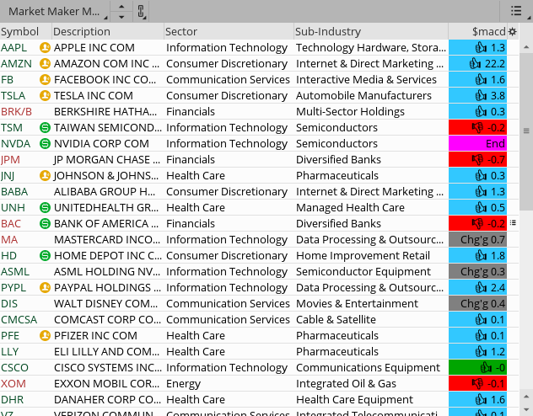
Task: Click the orange icon beside PFIZER INC COM
Action: click(x=45, y=336)
